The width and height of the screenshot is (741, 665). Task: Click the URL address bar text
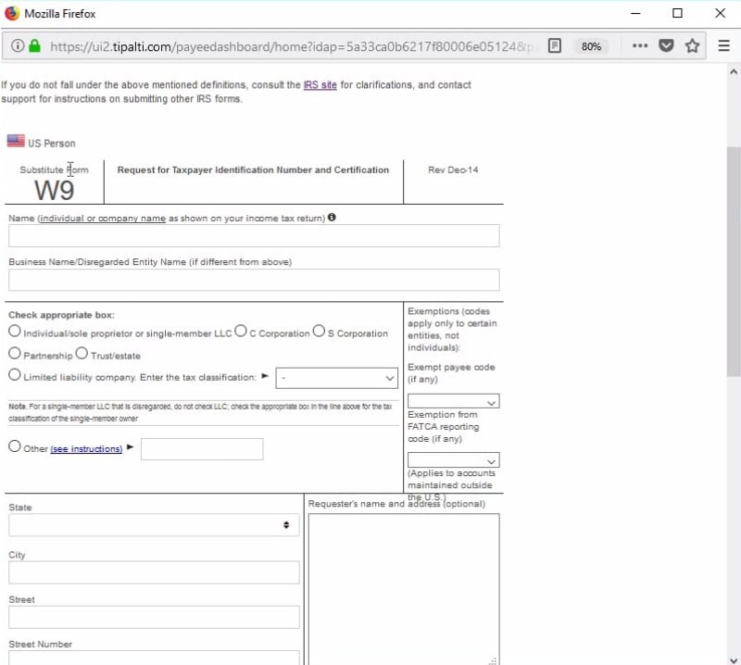click(292, 46)
